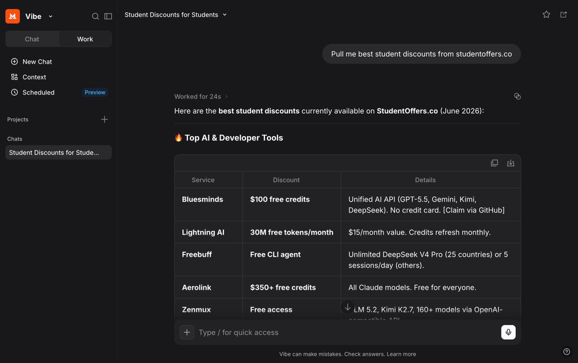Switch to the Work tab
This screenshot has width=578, height=363.
85,39
